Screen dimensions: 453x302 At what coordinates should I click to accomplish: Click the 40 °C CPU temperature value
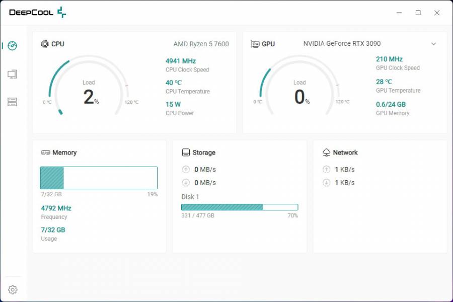click(x=174, y=83)
